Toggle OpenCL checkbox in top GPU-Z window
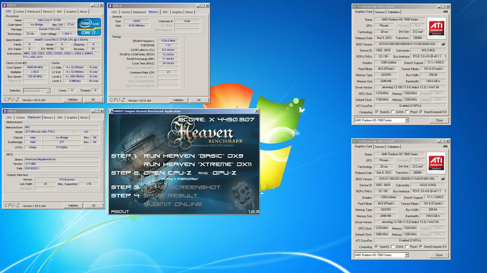 377,112
